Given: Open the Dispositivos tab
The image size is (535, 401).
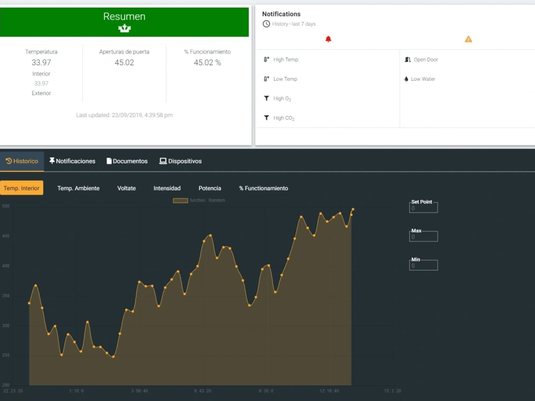Looking at the screenshot, I should pos(181,161).
